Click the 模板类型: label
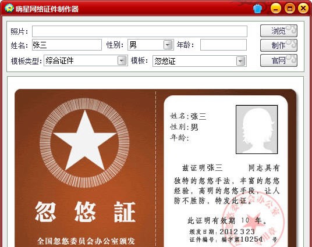 [26, 61]
